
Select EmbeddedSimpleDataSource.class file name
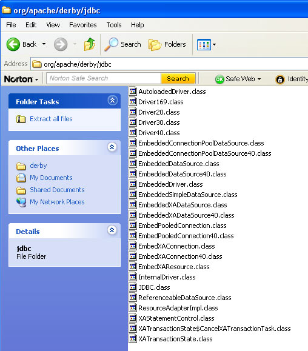point(187,195)
